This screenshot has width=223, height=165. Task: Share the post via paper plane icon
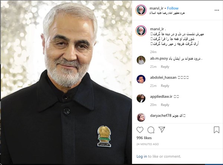162,129
